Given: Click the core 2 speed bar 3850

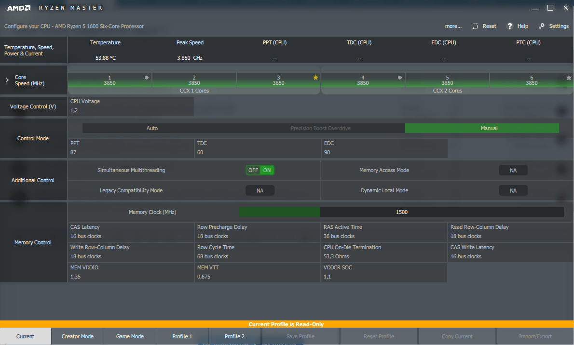Looking at the screenshot, I should (194, 80).
